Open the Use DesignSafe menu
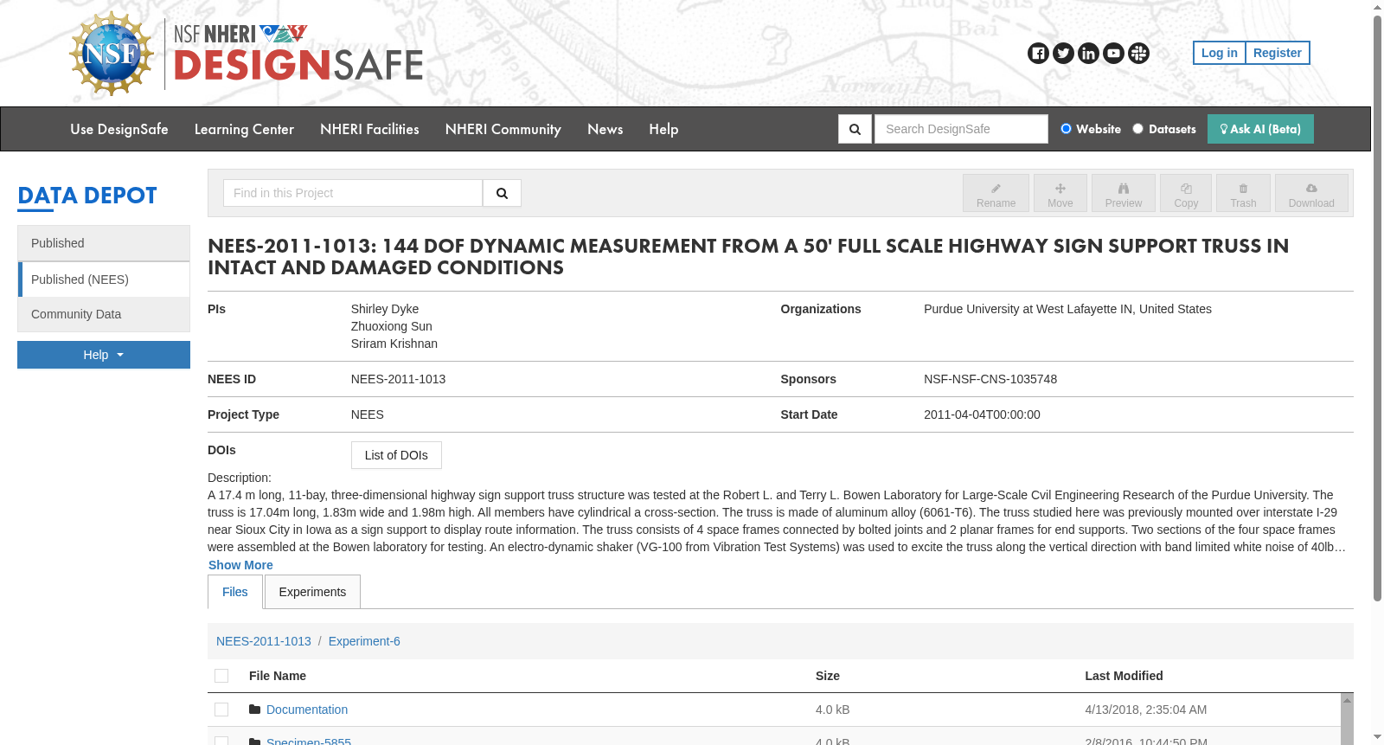Viewport: 1384px width, 745px height. point(119,129)
